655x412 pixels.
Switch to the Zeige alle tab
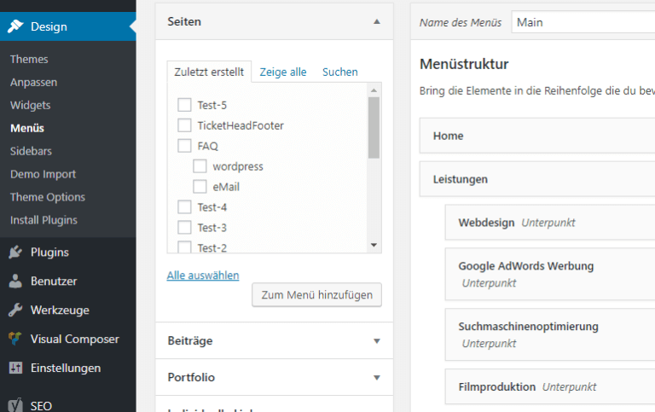click(283, 73)
